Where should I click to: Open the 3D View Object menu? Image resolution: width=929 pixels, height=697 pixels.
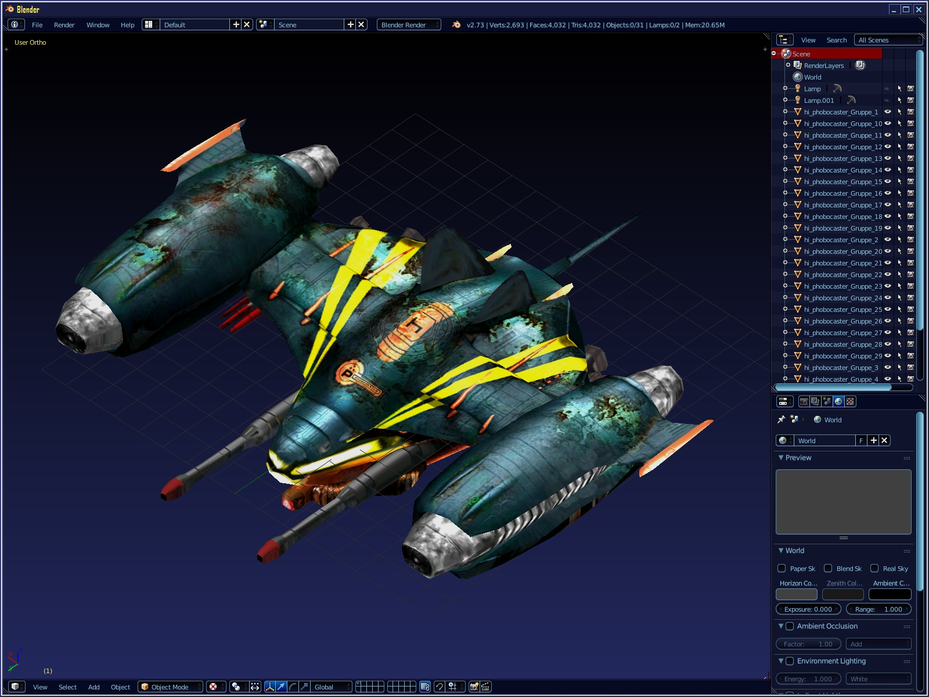click(x=120, y=687)
